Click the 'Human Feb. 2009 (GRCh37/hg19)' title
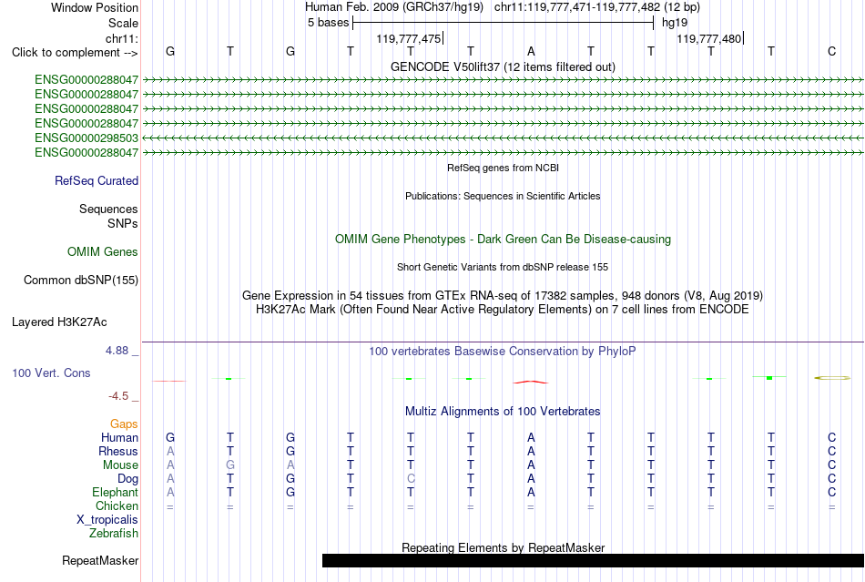Image resolution: width=865 pixels, height=582 pixels. 394,7
